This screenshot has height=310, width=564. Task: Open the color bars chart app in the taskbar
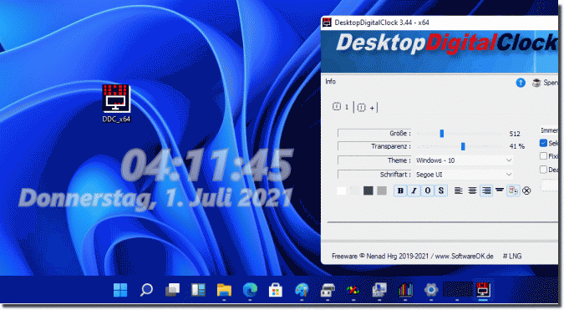405,290
